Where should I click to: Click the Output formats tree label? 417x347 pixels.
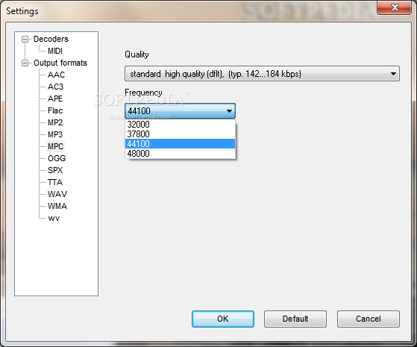coord(60,63)
